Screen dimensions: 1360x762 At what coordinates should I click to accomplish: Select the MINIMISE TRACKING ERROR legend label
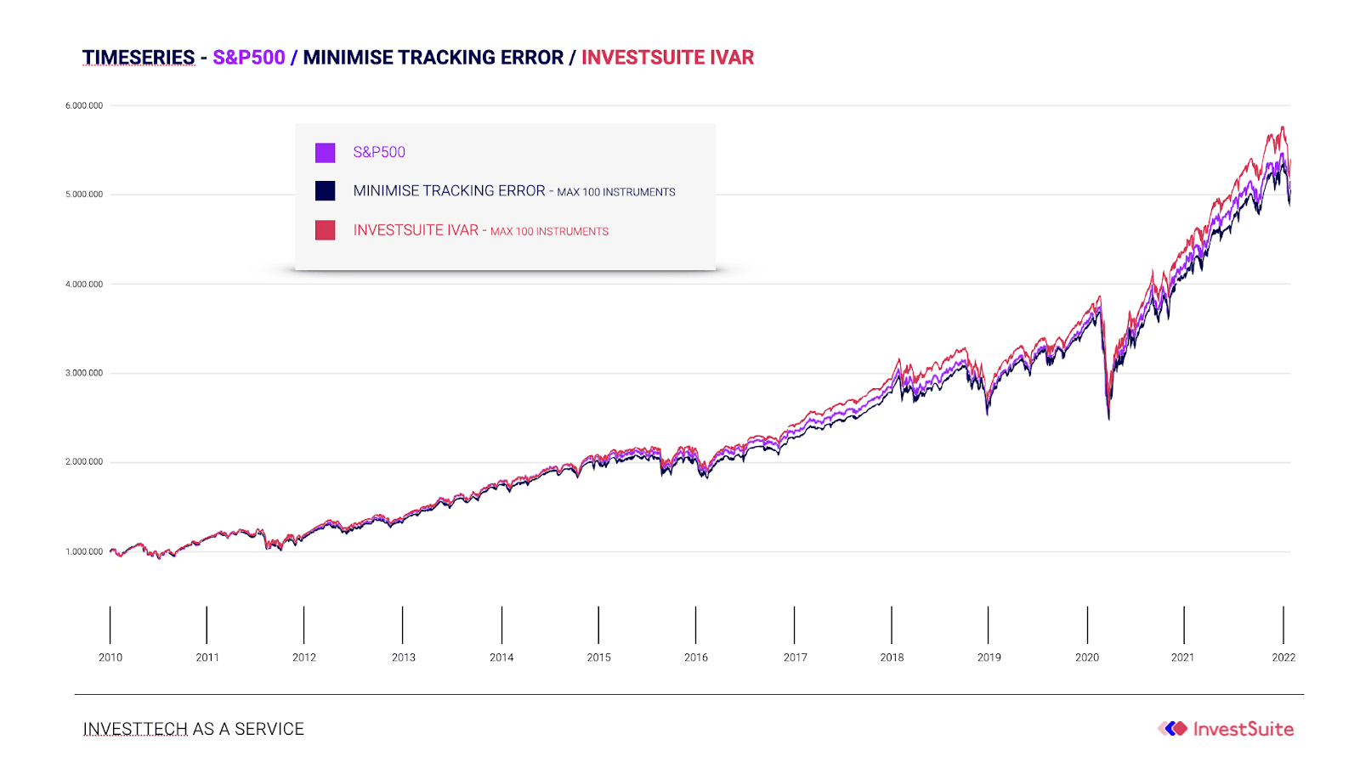(449, 191)
